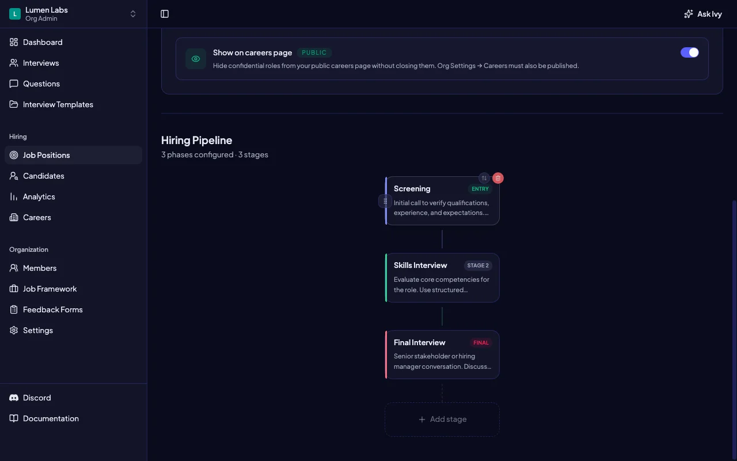Open the Skills Interview stage card
The image size is (737, 461).
(x=442, y=278)
